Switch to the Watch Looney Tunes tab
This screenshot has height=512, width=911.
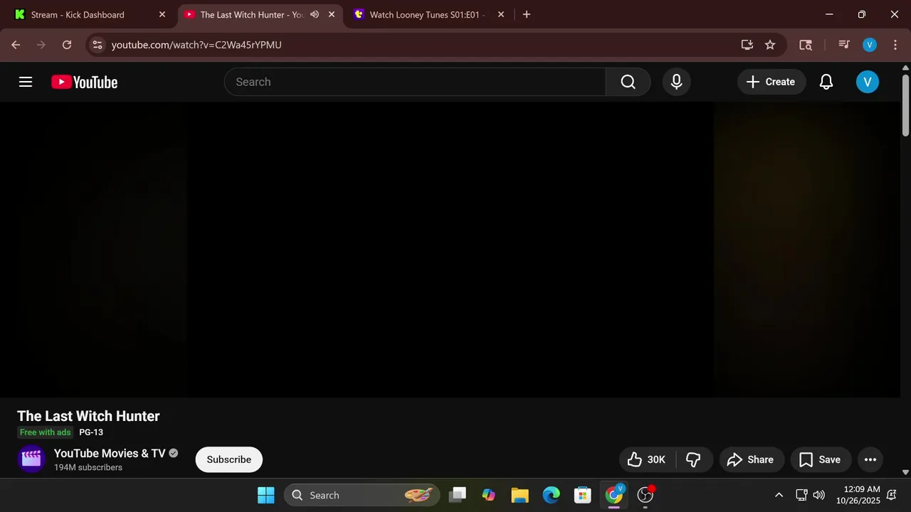[x=428, y=14]
